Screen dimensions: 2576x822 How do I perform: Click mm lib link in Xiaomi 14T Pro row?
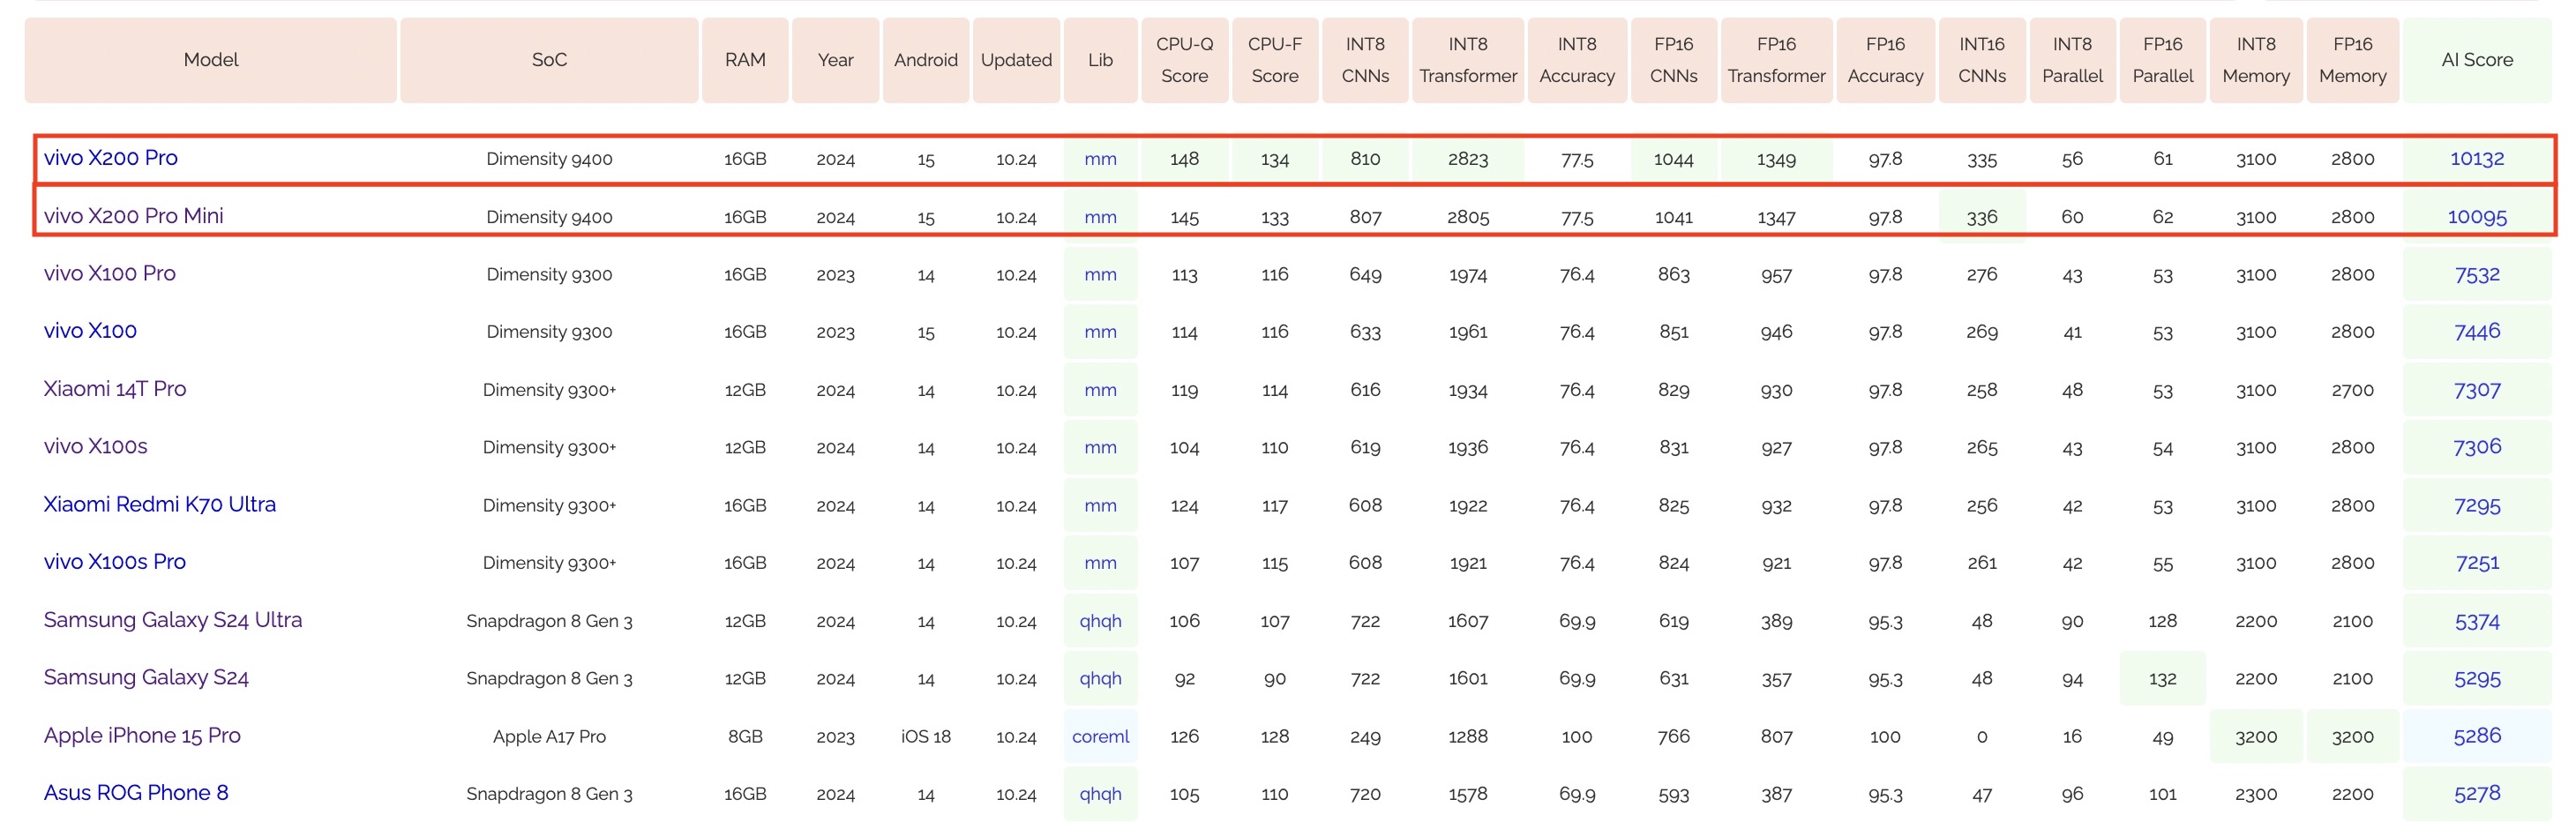coord(1100,390)
